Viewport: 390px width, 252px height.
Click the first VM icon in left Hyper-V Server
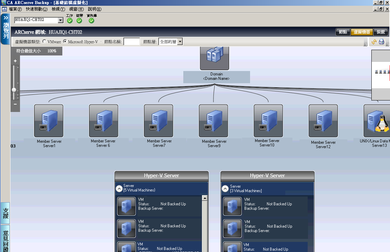tap(127, 206)
